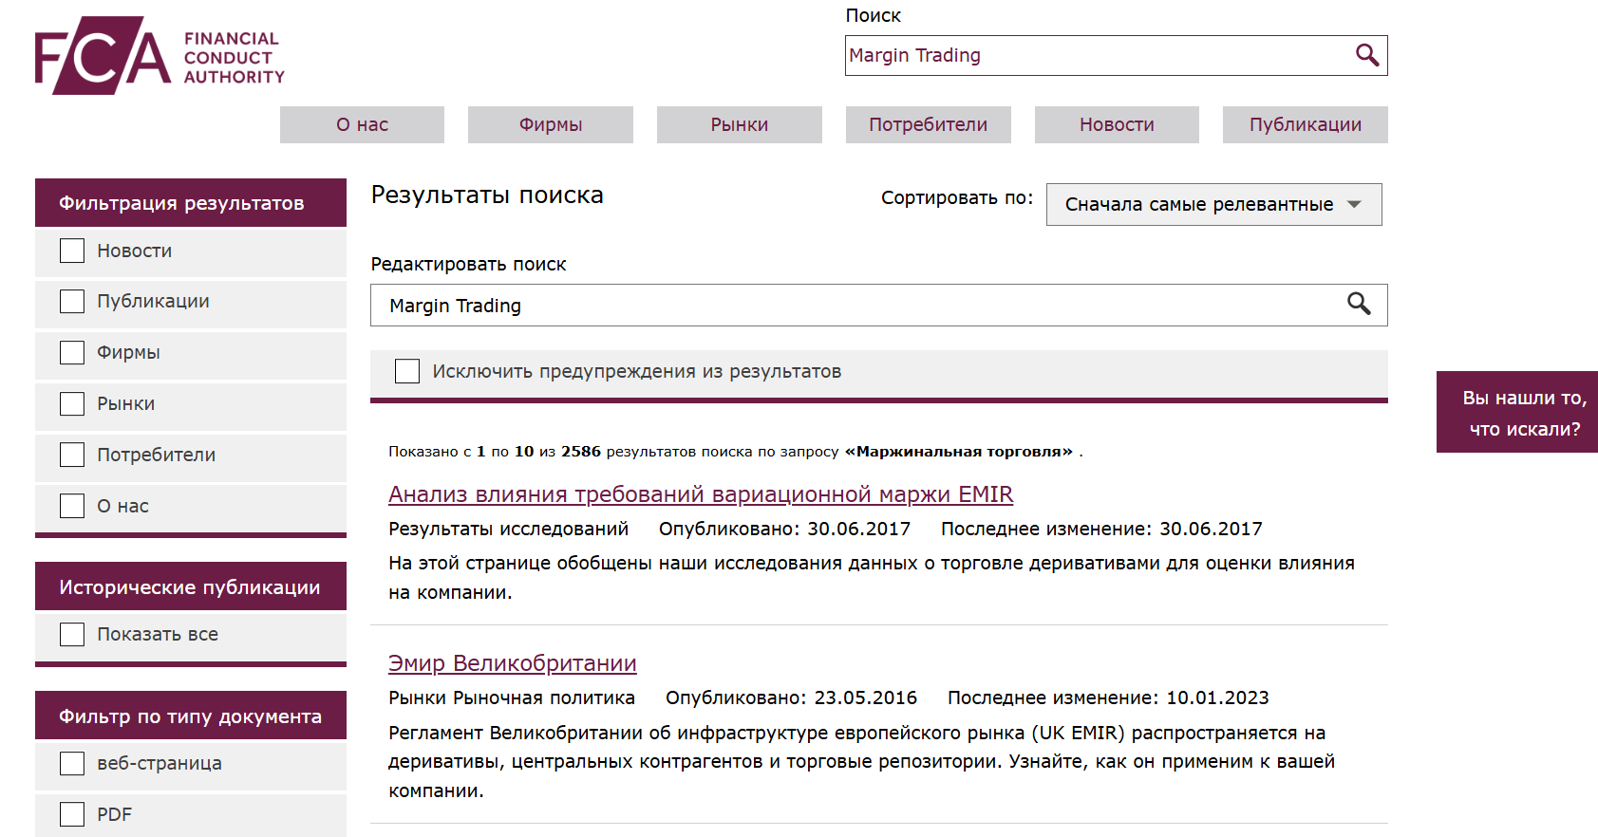Tick the PDF document type checkbox

pyautogui.click(x=72, y=814)
